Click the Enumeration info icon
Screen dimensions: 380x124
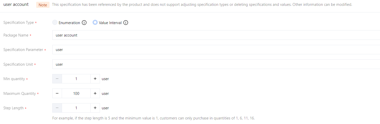tap(84, 23)
